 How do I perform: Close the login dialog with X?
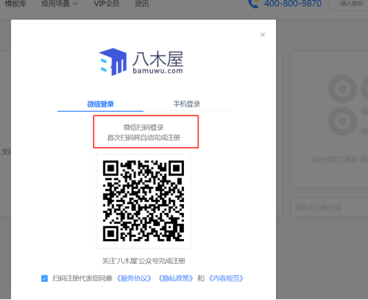pos(263,35)
